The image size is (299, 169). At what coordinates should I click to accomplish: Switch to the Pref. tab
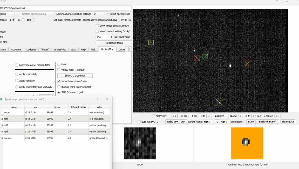point(93,49)
